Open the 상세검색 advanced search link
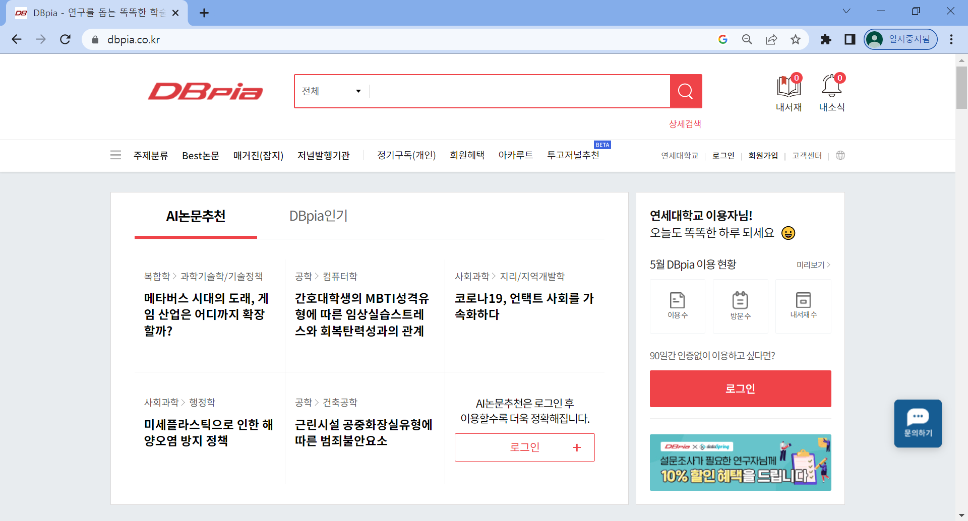968x521 pixels. click(x=685, y=124)
